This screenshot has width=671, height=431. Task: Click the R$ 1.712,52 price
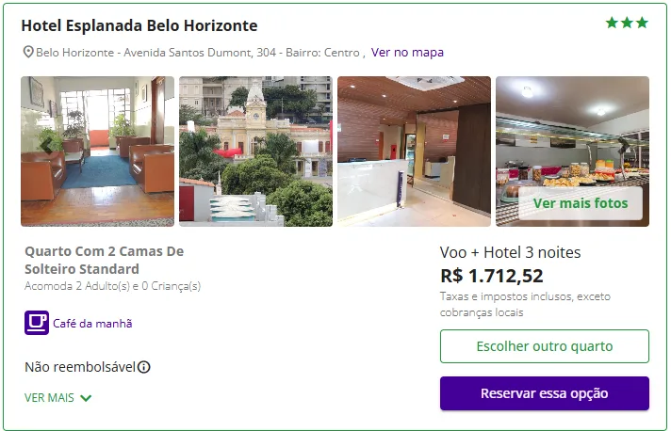pyautogui.click(x=491, y=276)
